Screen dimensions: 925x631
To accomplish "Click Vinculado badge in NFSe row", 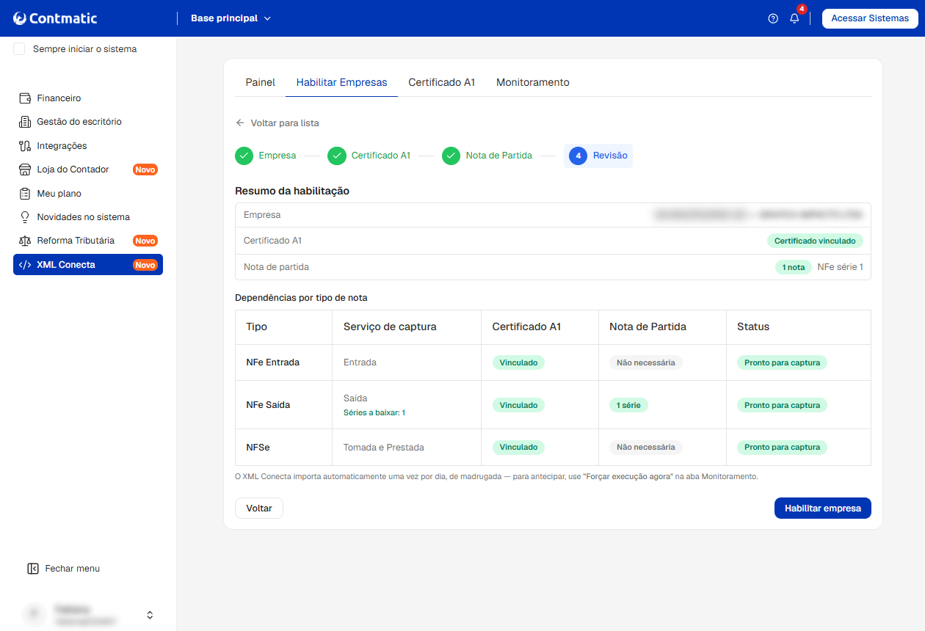I will point(518,448).
